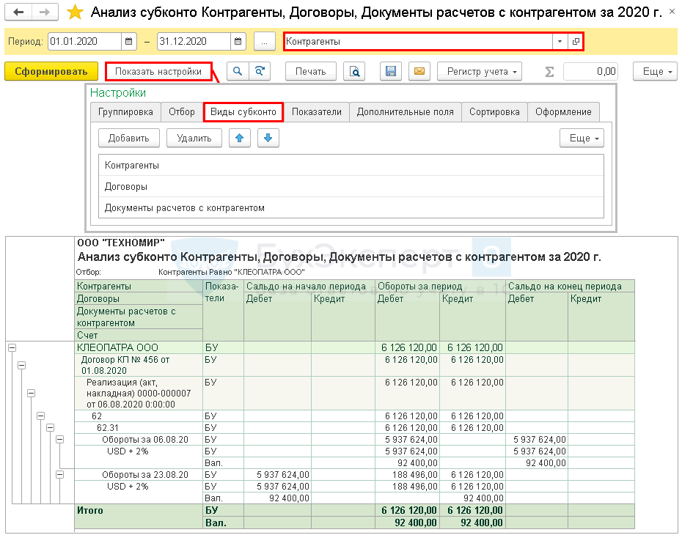The image size is (682, 535).
Task: Send report by email envelope icon
Action: coord(419,71)
